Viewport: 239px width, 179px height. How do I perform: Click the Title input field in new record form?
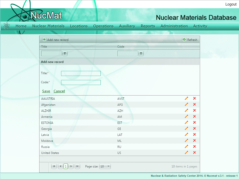coord(81,74)
